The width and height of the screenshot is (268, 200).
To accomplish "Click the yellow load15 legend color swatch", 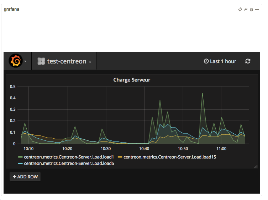I will pos(120,157).
